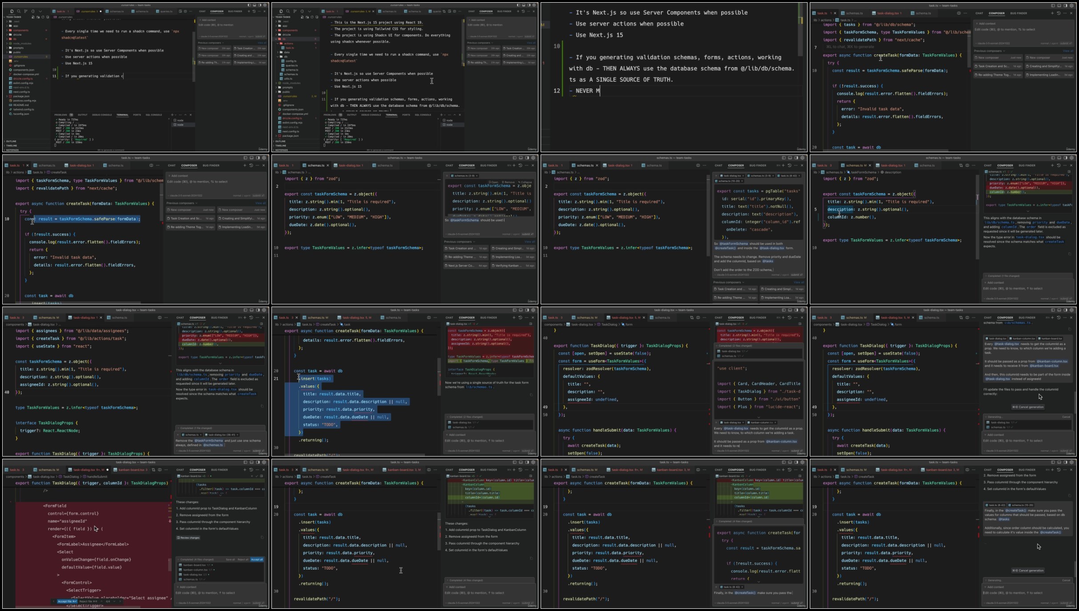Open README.md in the explorer tree

(x=21, y=105)
